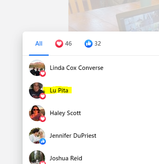Image resolution: width=159 pixels, height=164 pixels.
Task: Click like badge on Jennifer DuPriest's avatar
Action: (43, 141)
